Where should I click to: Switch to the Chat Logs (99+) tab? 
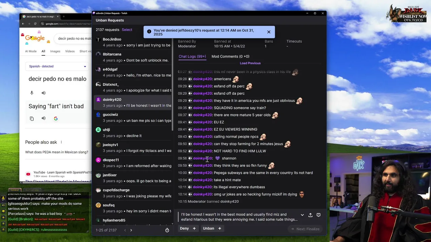[x=192, y=56]
